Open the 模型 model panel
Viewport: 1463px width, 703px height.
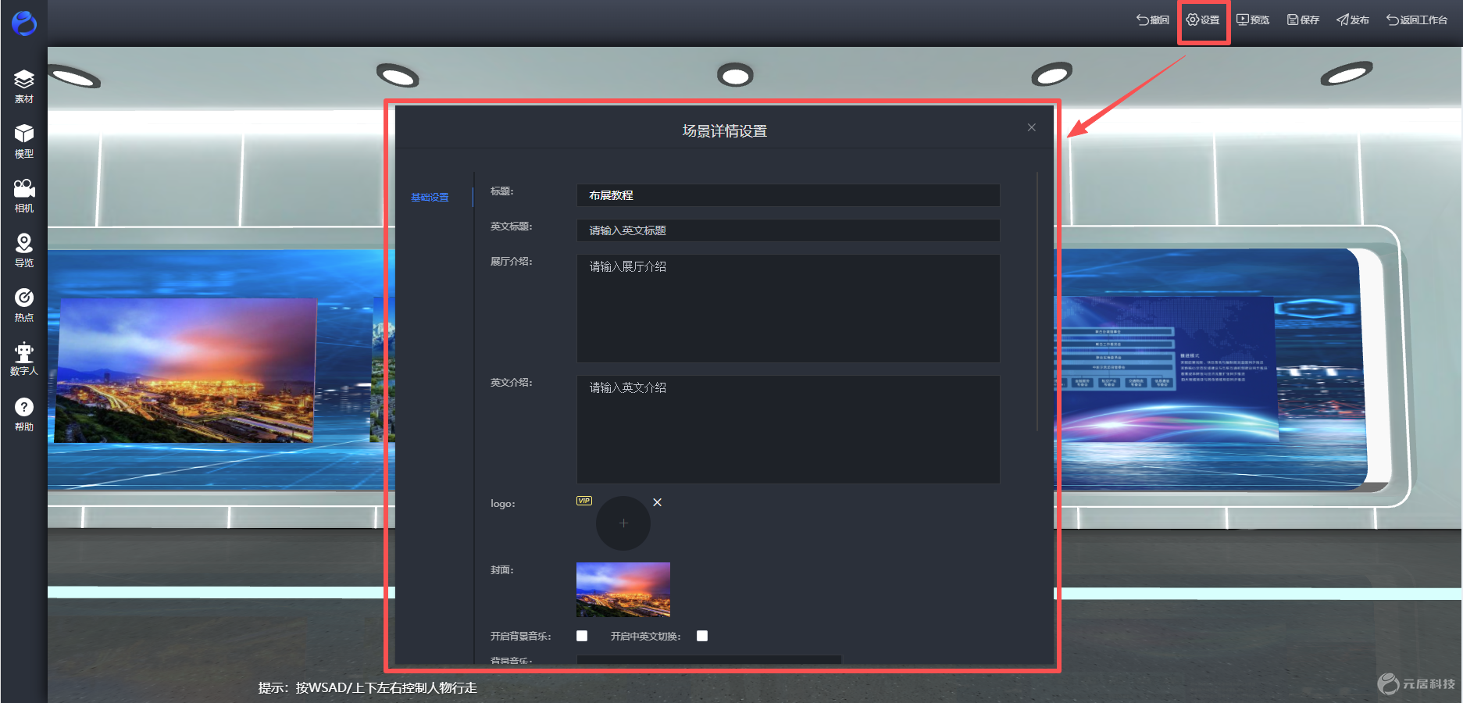tap(24, 141)
